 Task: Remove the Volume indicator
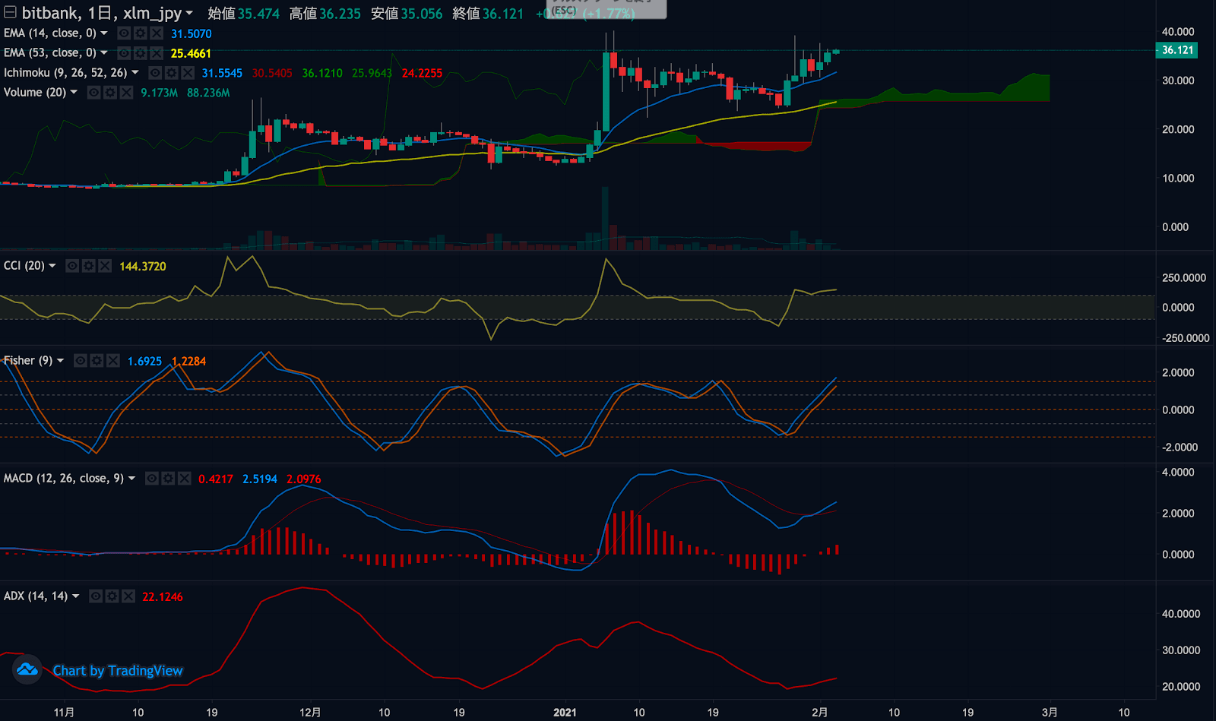126,93
